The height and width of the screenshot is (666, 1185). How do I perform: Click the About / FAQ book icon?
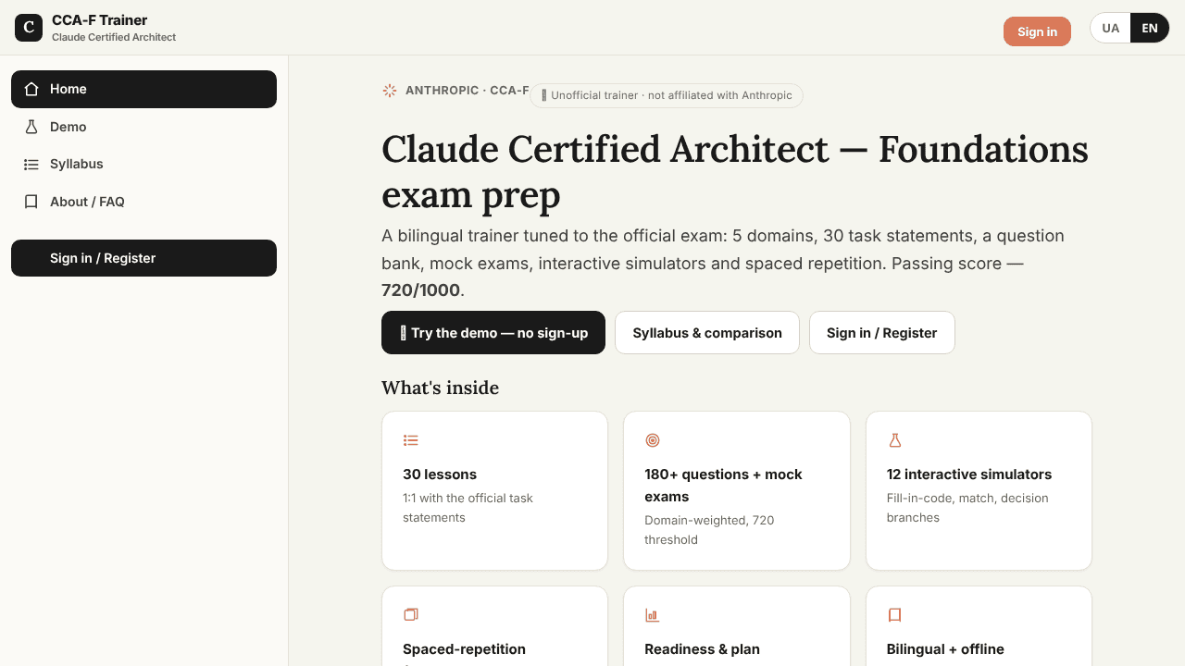pos(31,202)
